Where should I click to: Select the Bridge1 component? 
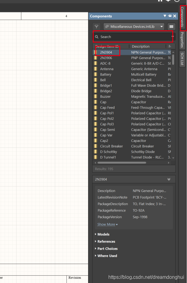click(132, 86)
